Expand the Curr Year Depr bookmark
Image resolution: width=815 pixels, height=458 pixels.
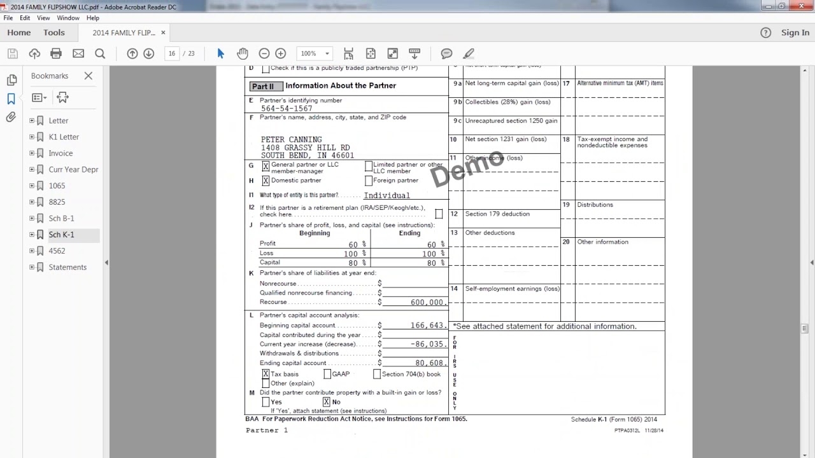coord(32,169)
